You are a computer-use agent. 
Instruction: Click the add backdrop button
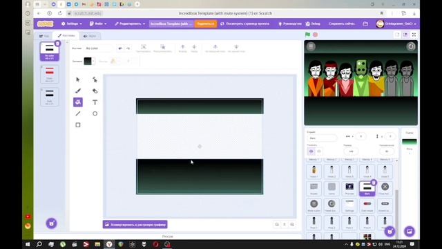(x=410, y=232)
